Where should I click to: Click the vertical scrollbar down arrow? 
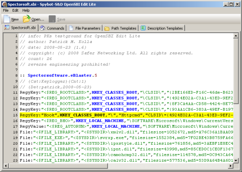[x=236, y=160]
